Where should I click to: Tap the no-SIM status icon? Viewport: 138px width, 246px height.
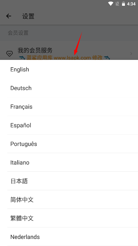coord(117,4)
